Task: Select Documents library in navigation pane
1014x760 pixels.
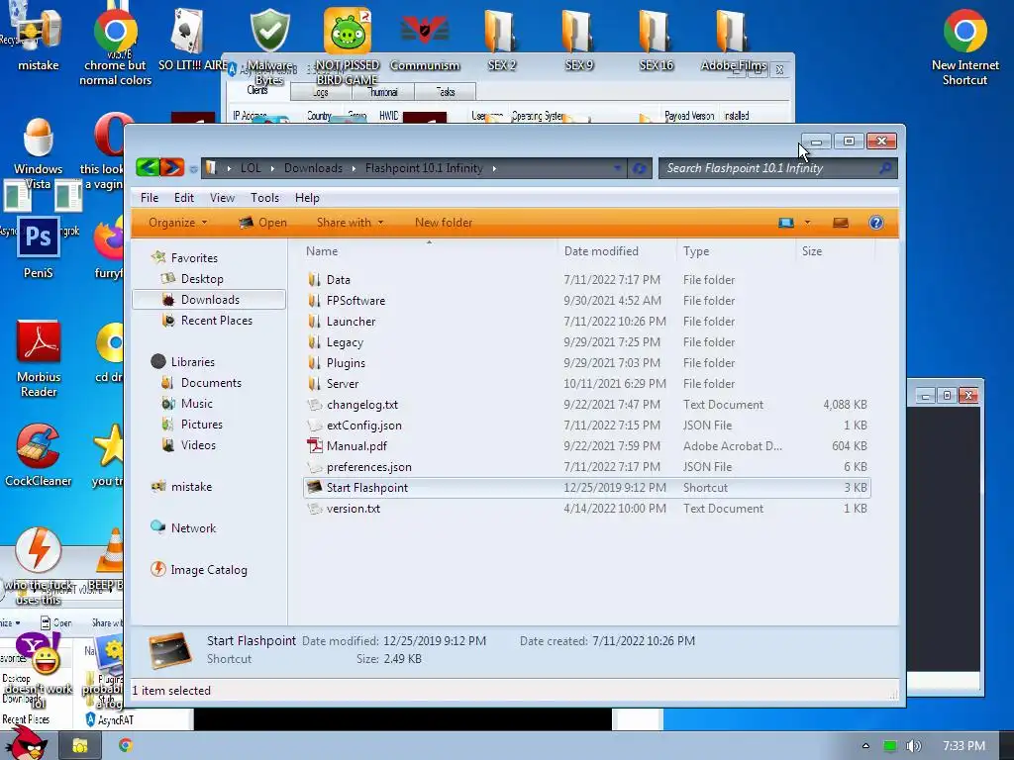Action: [211, 383]
